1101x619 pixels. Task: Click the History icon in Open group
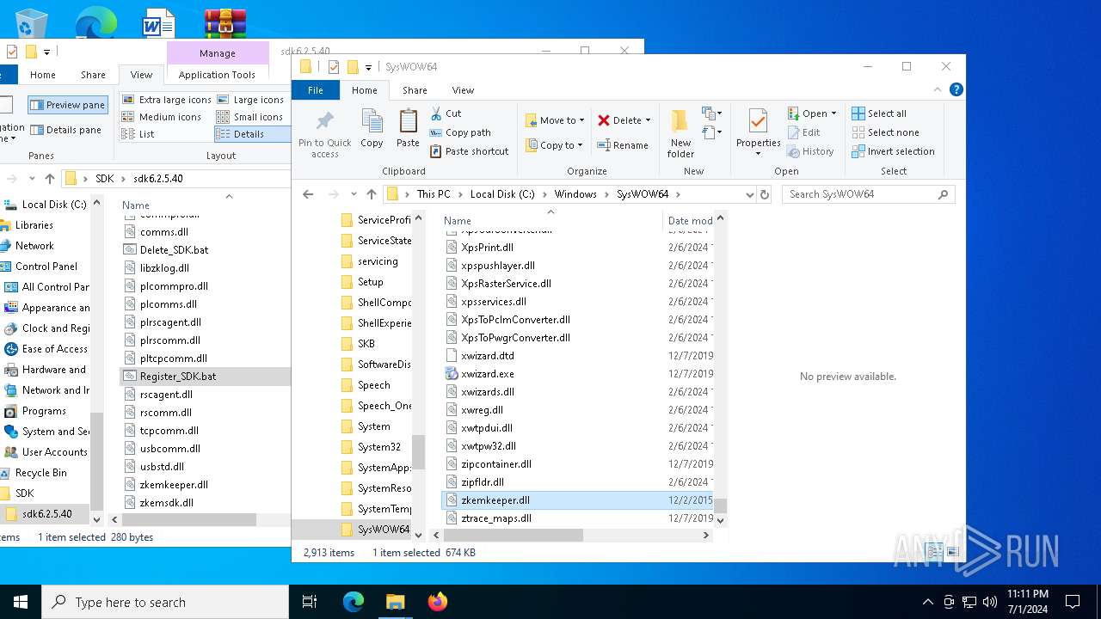pyautogui.click(x=793, y=151)
